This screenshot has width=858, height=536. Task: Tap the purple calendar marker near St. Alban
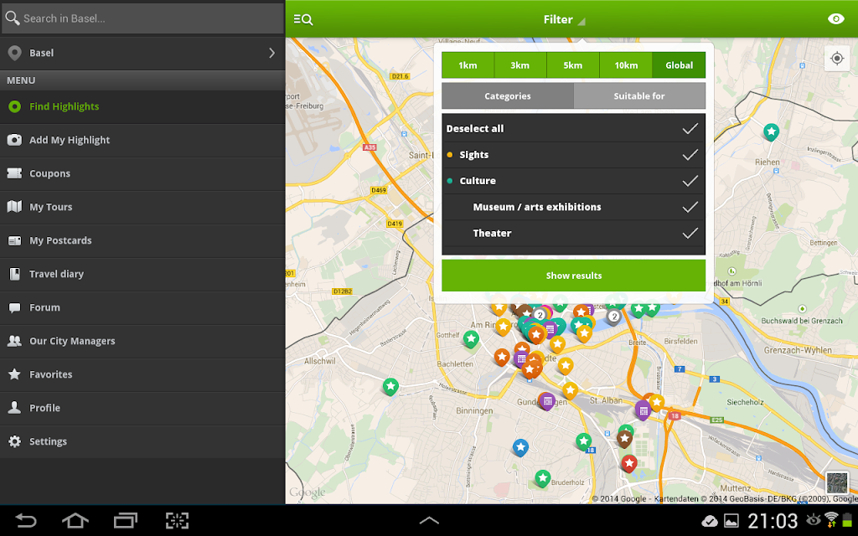point(643,410)
